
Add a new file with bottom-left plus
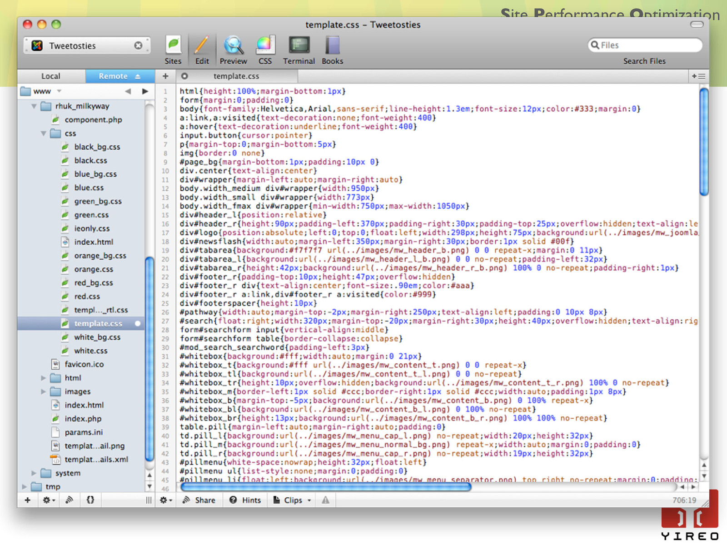click(x=28, y=500)
